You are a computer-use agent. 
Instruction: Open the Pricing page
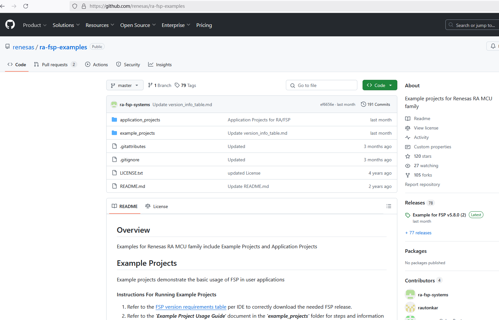tap(204, 25)
